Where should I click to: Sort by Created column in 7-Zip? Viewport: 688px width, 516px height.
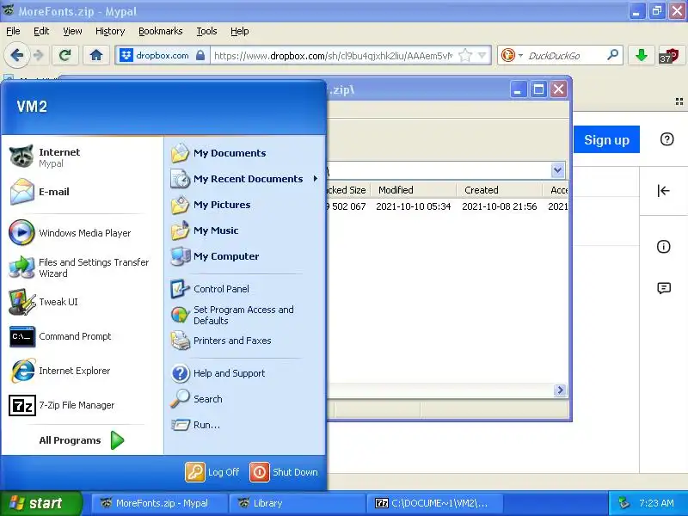pos(499,190)
